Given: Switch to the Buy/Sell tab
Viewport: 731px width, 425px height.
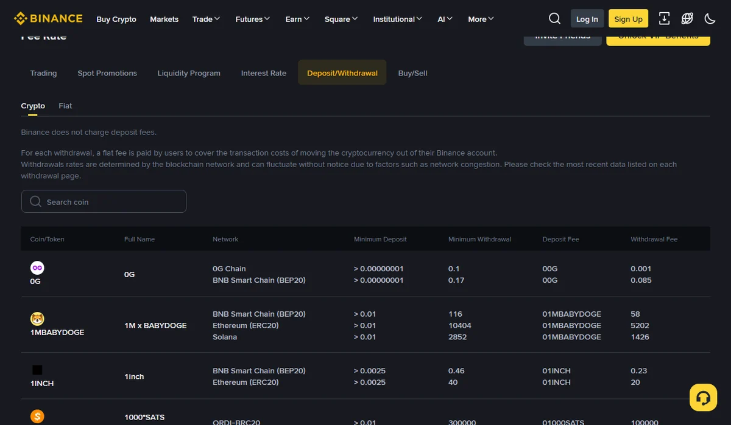Looking at the screenshot, I should [413, 73].
